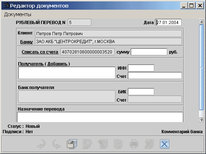The height and width of the screenshot is (154, 206).
Task: Click the Получатель link
Action: [x=31, y=64]
